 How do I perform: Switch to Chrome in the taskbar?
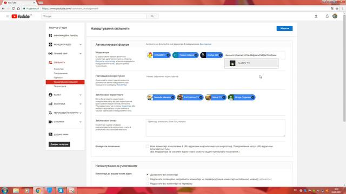(38, 190)
